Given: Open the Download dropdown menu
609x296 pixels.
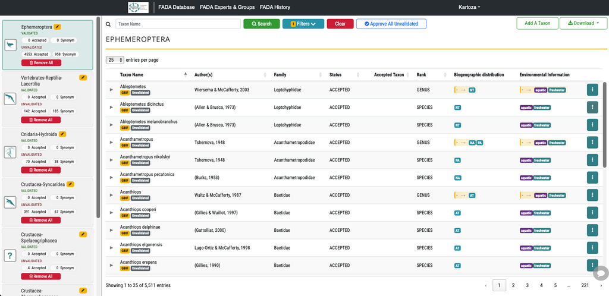Looking at the screenshot, I should (583, 23).
